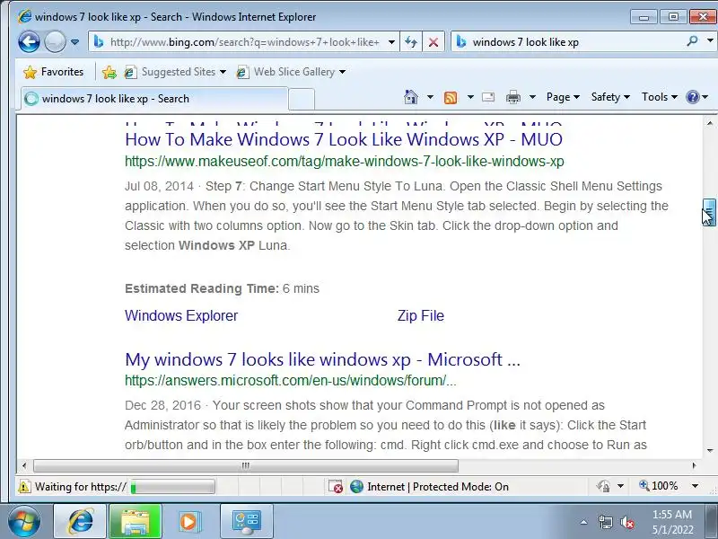Open the Favorites star button
This screenshot has width=718, height=539.
(x=54, y=72)
